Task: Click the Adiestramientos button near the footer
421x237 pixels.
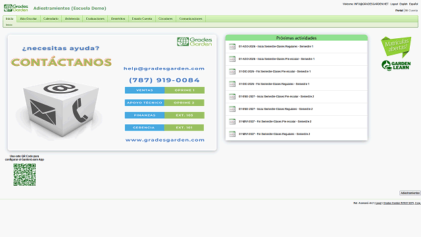Action: [410, 193]
